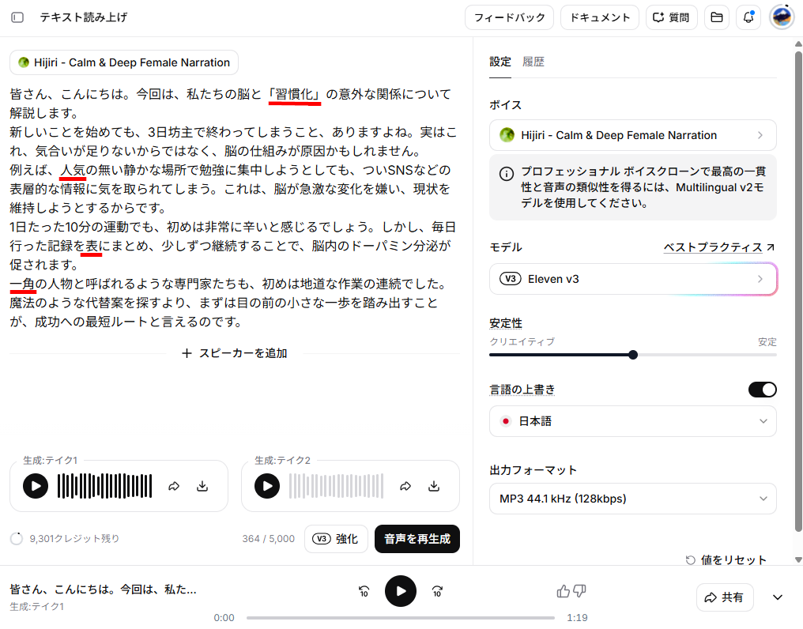Open the MP3 44.1 kHz output format dropdown
The image size is (803, 629).
pos(632,499)
